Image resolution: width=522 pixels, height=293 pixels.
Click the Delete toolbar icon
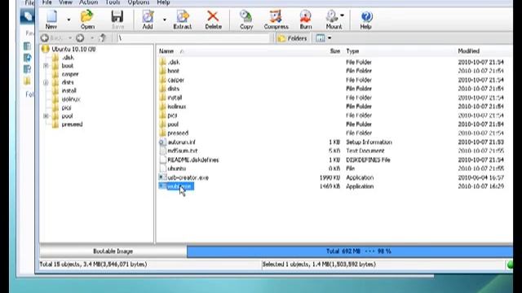point(213,20)
